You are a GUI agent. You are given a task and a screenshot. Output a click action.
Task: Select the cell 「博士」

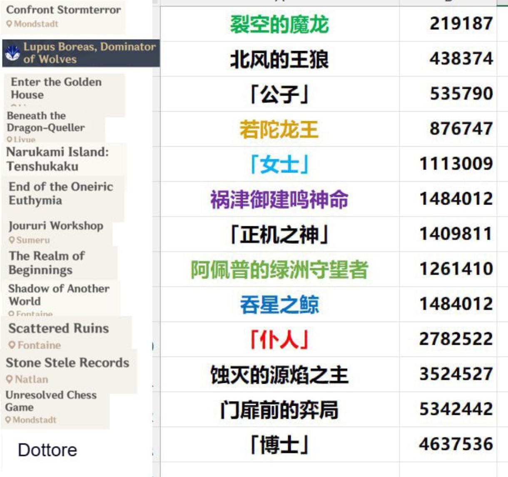pos(279,444)
